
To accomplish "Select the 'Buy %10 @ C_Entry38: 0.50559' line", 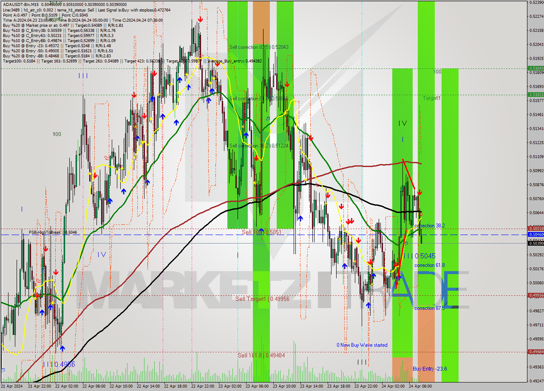I will (x=59, y=30).
